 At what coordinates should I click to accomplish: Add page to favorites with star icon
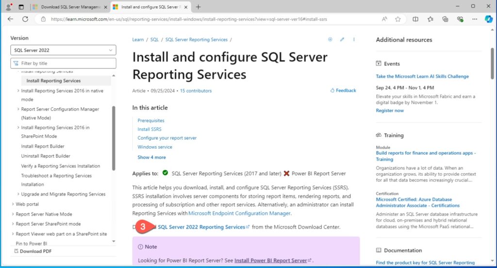(x=398, y=19)
